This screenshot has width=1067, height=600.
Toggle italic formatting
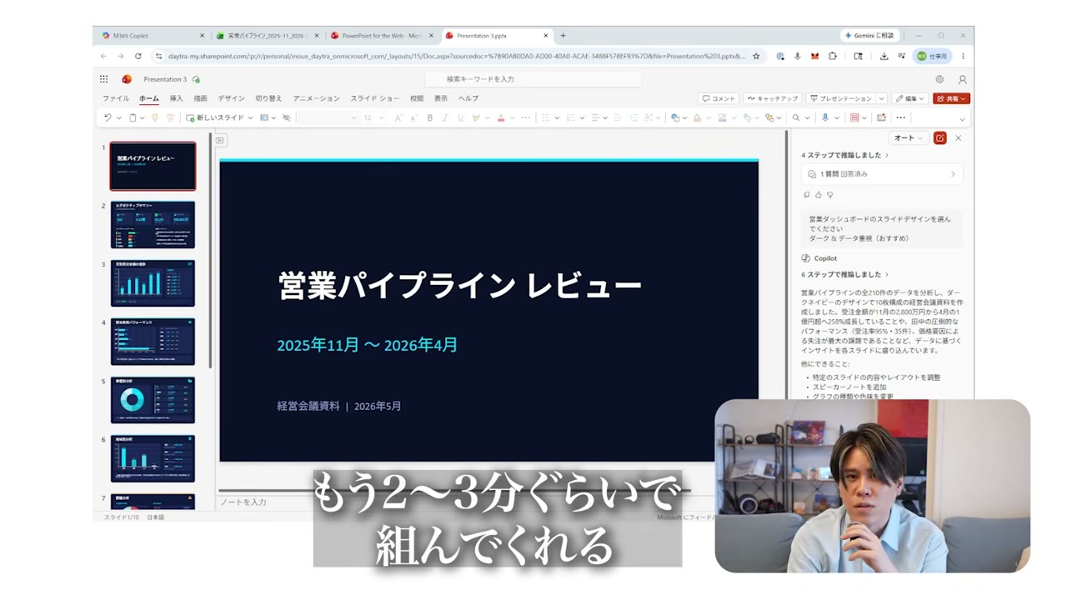(445, 117)
